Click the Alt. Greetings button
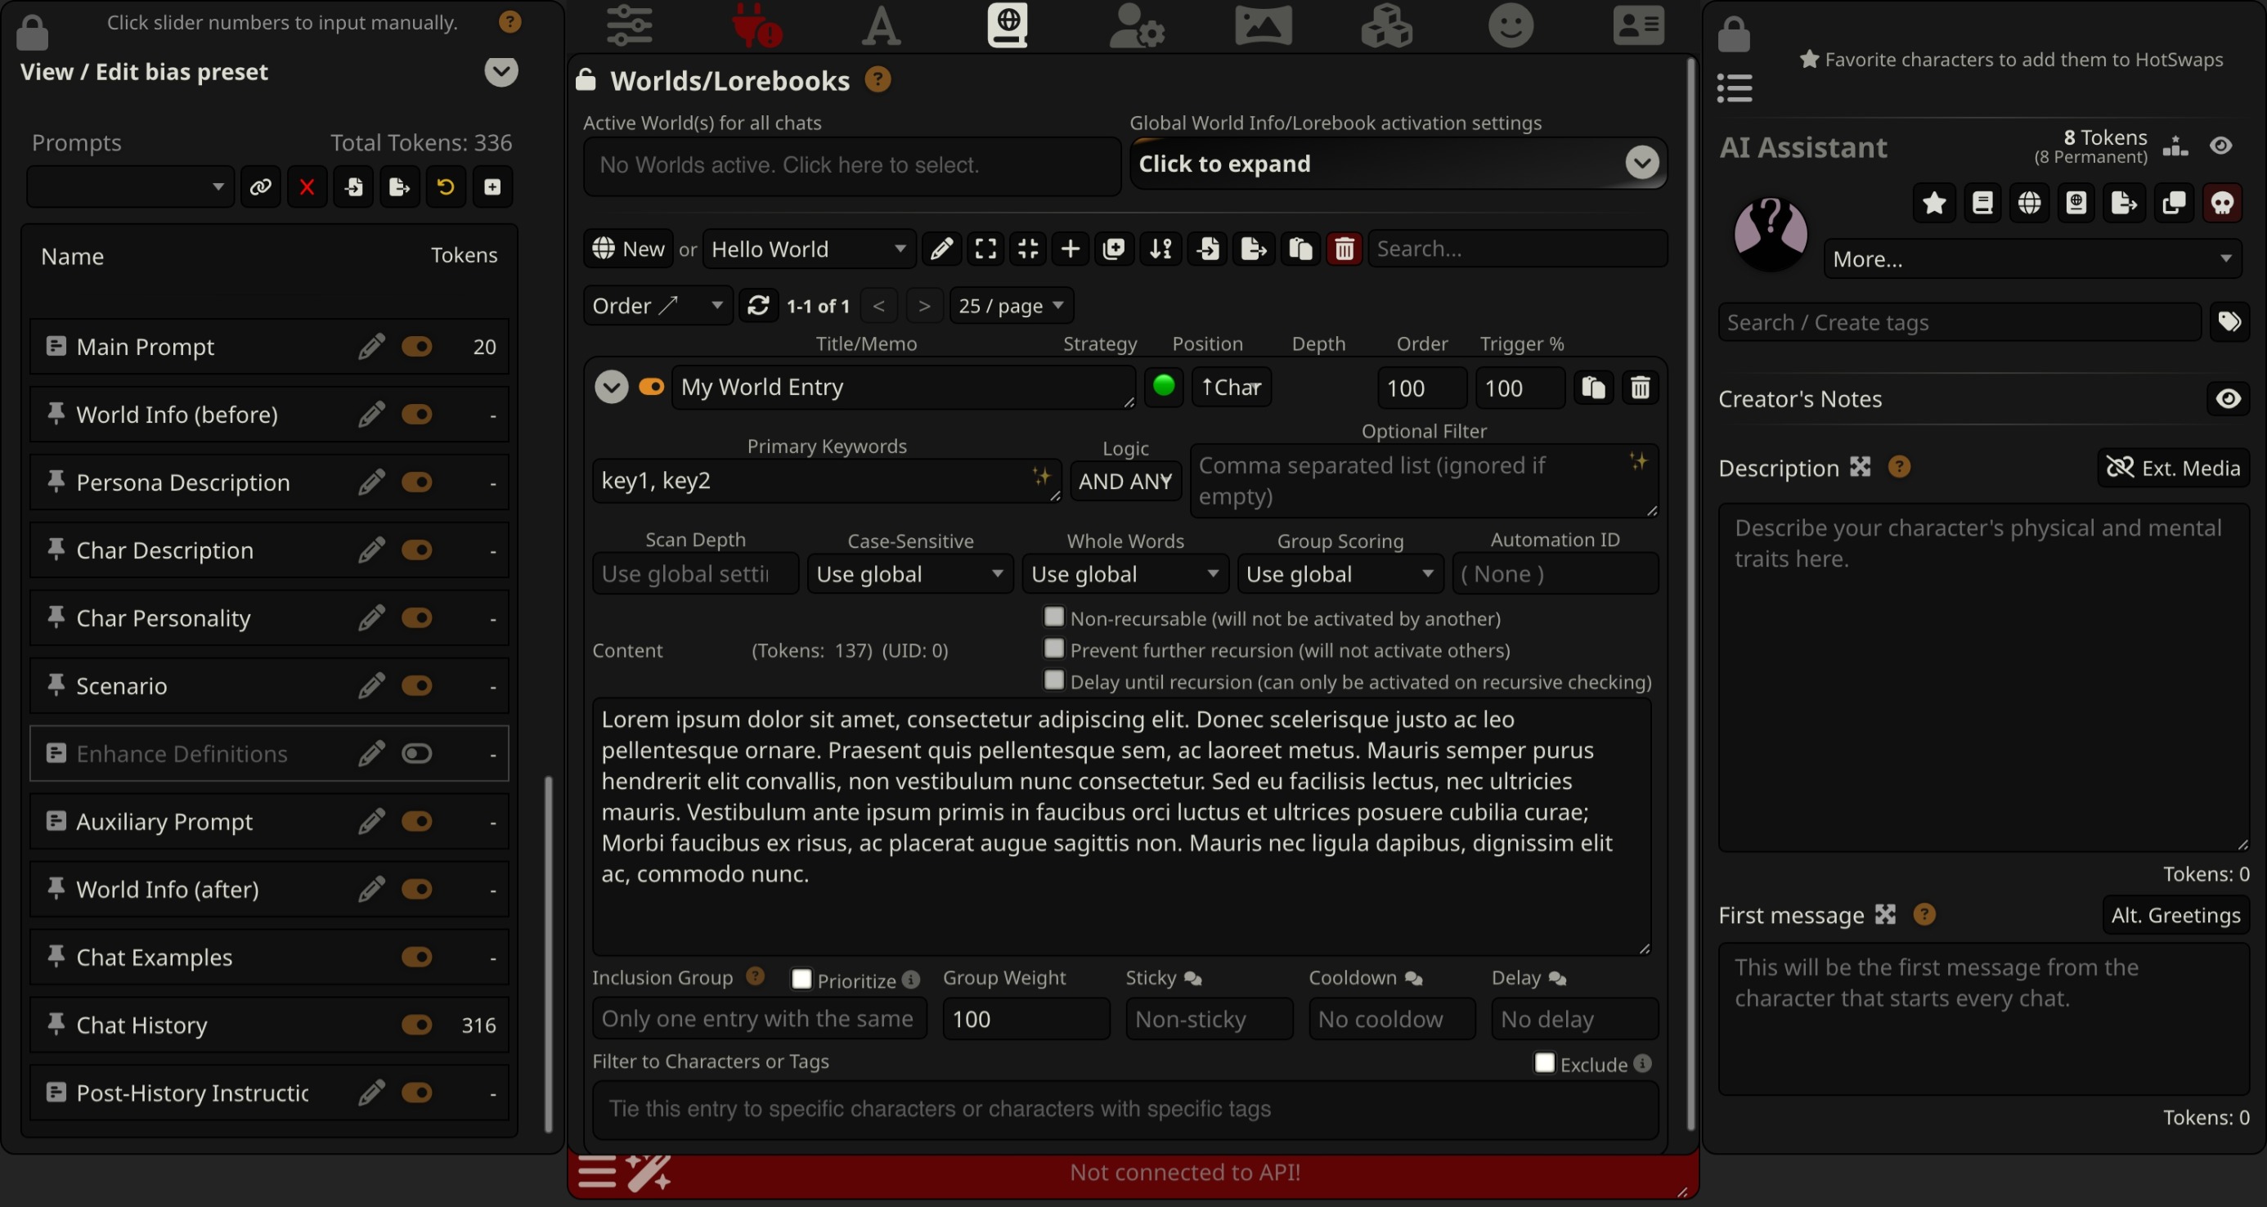2267x1207 pixels. tap(2175, 916)
